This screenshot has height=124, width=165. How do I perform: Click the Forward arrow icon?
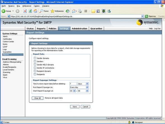pos(17,11)
